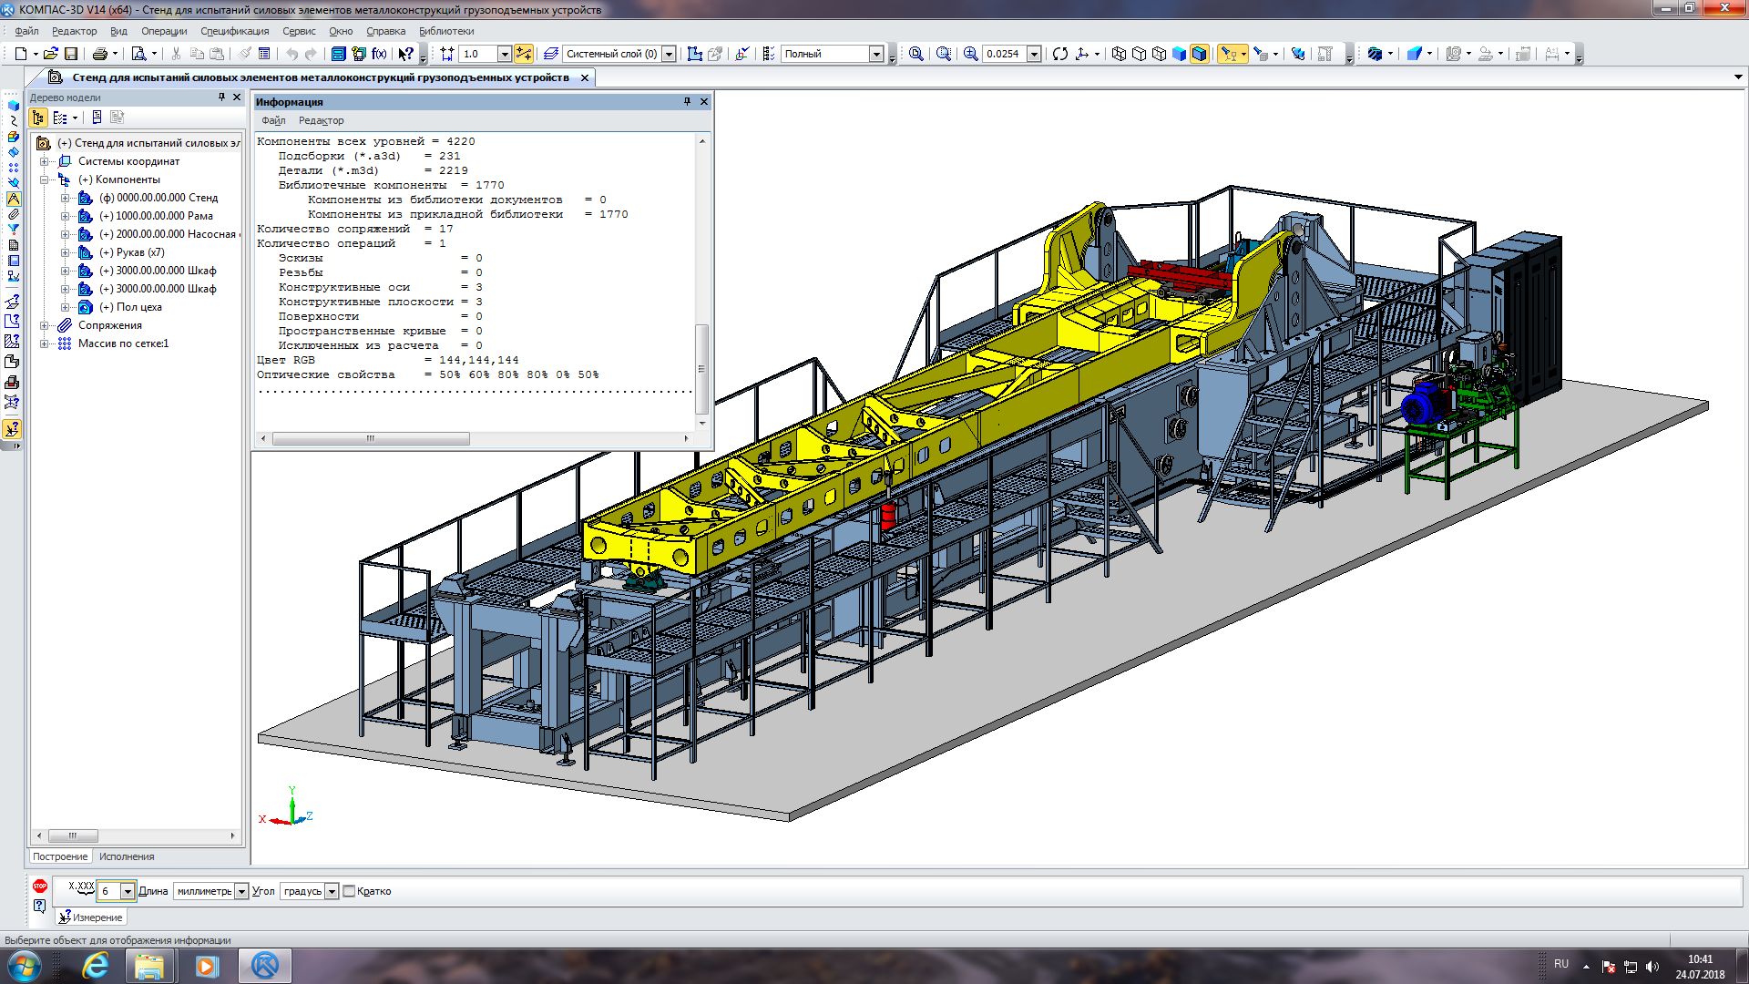This screenshot has width=1749, height=984.
Task: Switch to the Исполнения tab
Action: click(x=127, y=856)
